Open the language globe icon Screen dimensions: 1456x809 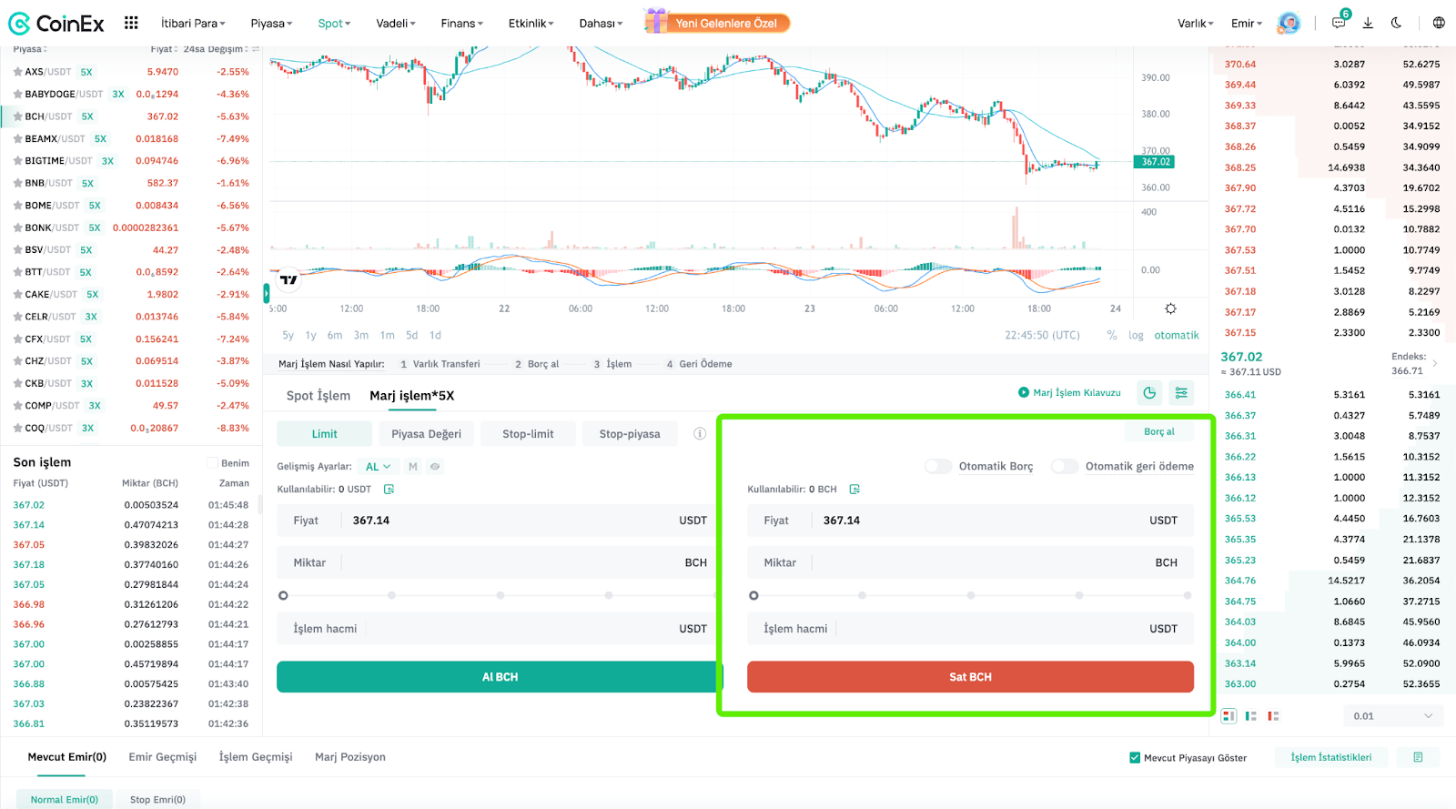click(1439, 23)
